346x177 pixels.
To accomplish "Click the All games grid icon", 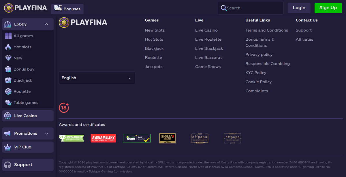I will [x=8, y=36].
